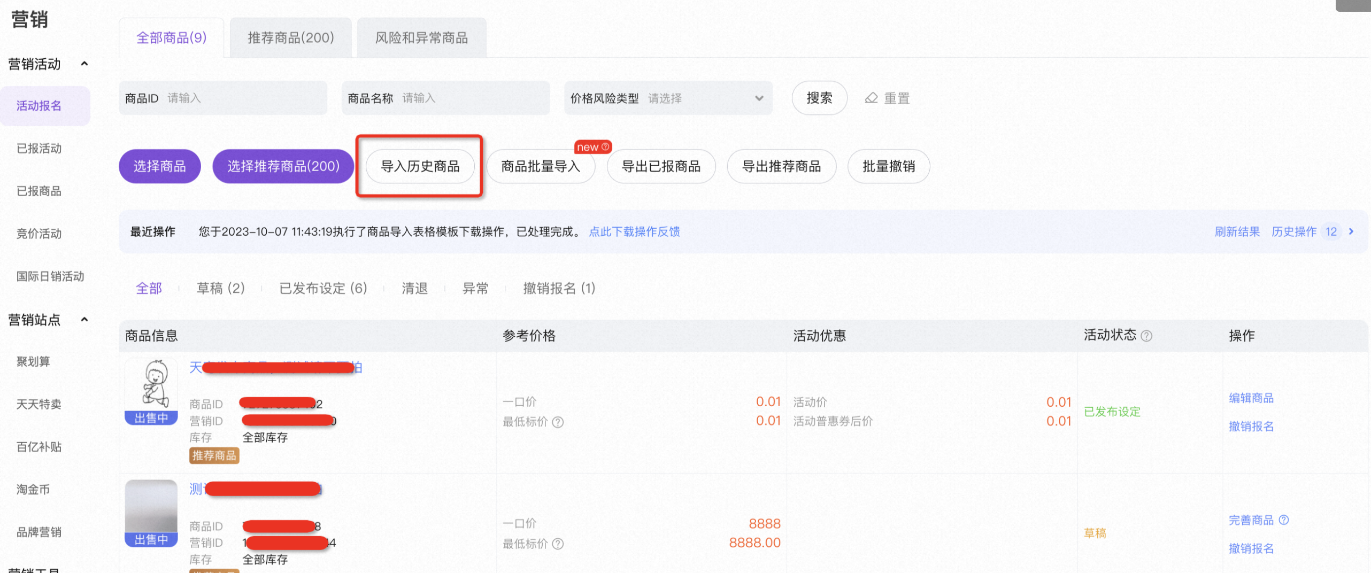1371x573 pixels.
Task: Click the new badge on 商品批量导入
Action: pos(593,147)
